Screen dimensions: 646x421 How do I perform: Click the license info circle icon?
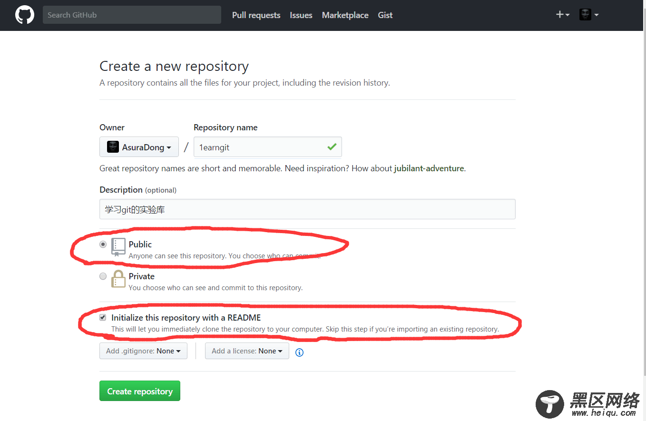click(x=299, y=352)
